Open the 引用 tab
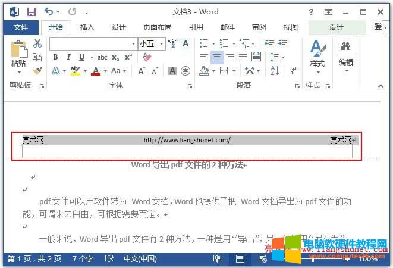 [196, 27]
